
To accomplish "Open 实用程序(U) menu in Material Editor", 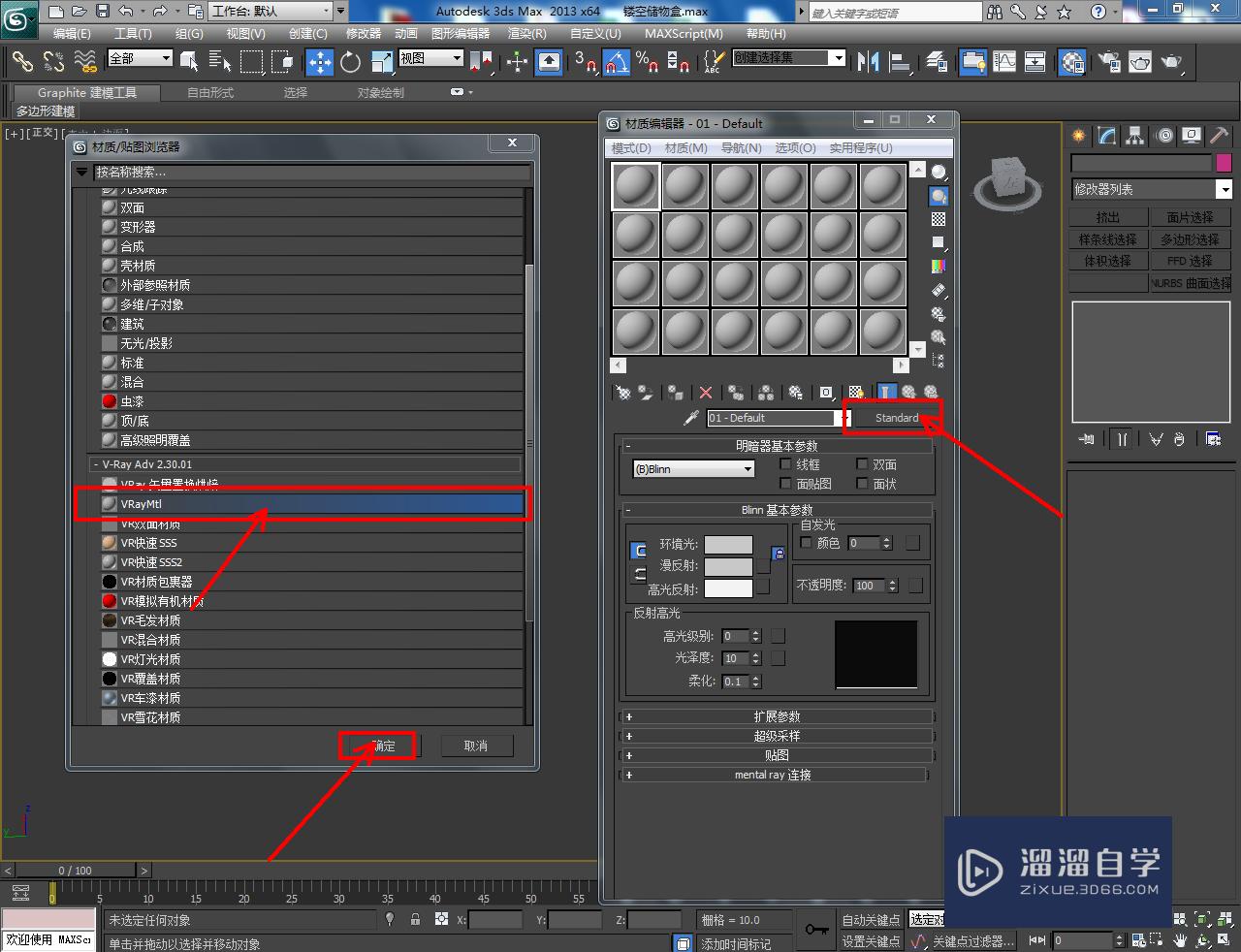I will pos(861,148).
